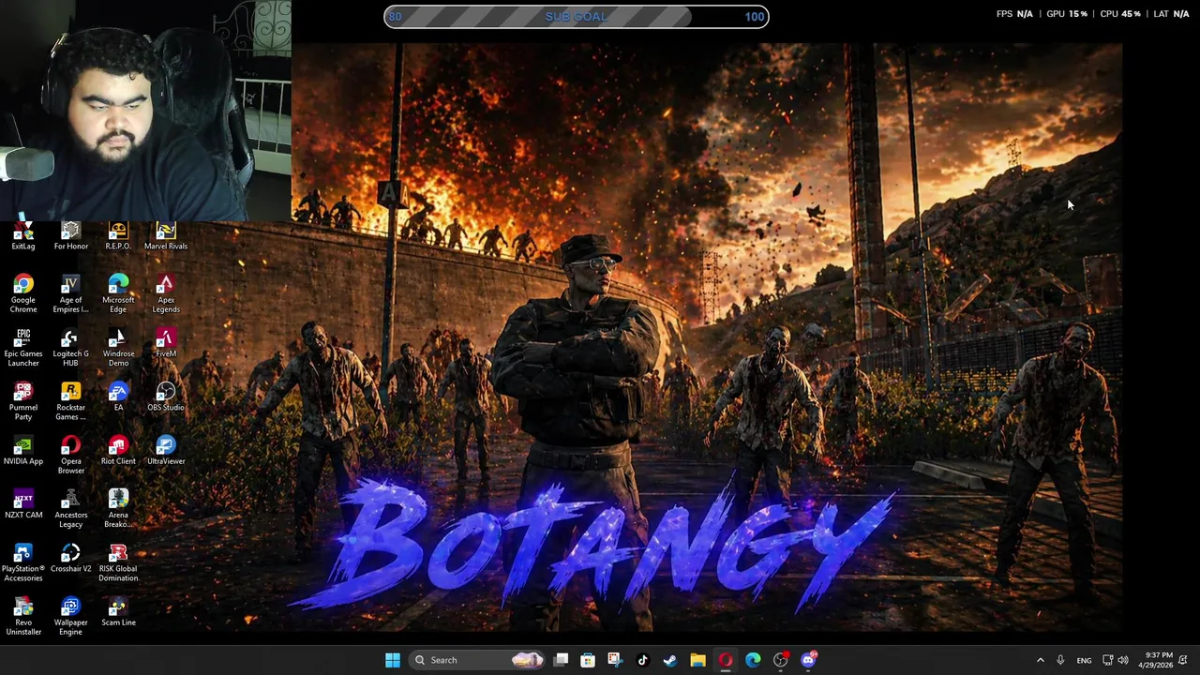Select the EA app desktop shortcut

click(x=118, y=397)
